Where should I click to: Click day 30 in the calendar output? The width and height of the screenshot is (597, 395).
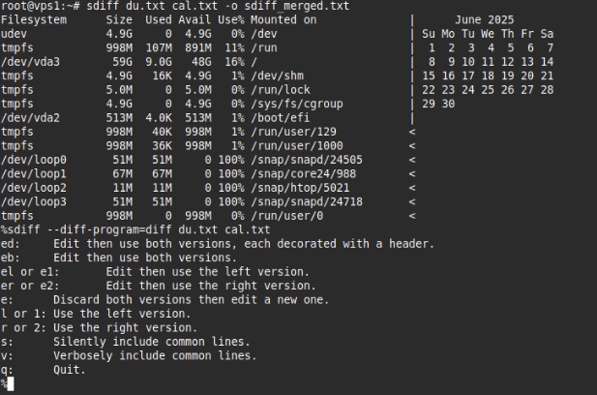[447, 104]
